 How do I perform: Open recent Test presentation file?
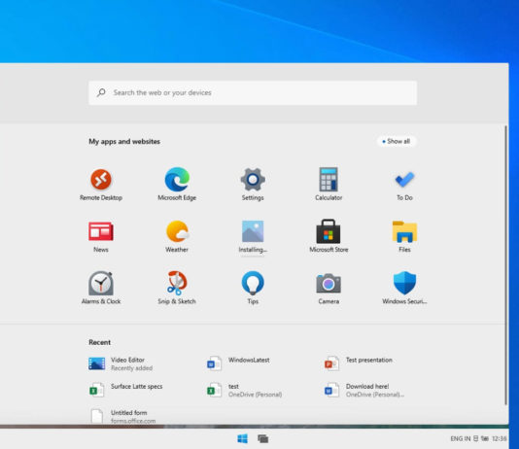(358, 363)
